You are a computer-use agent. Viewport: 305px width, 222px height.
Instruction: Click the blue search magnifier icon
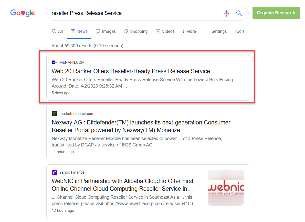239,13
